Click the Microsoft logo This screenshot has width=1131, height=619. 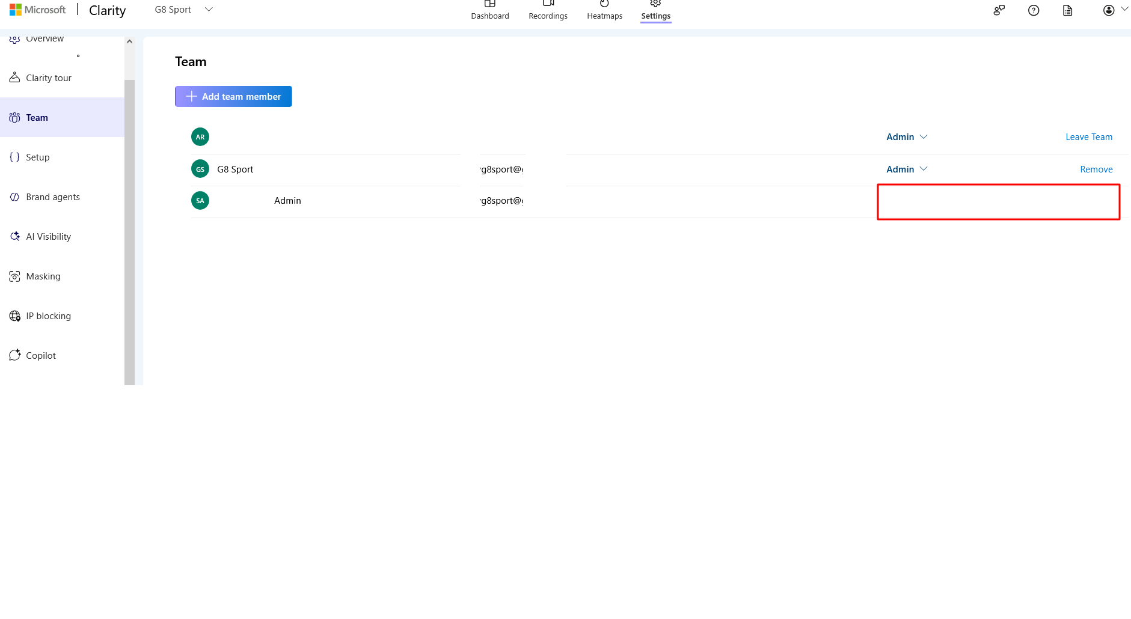37,10
